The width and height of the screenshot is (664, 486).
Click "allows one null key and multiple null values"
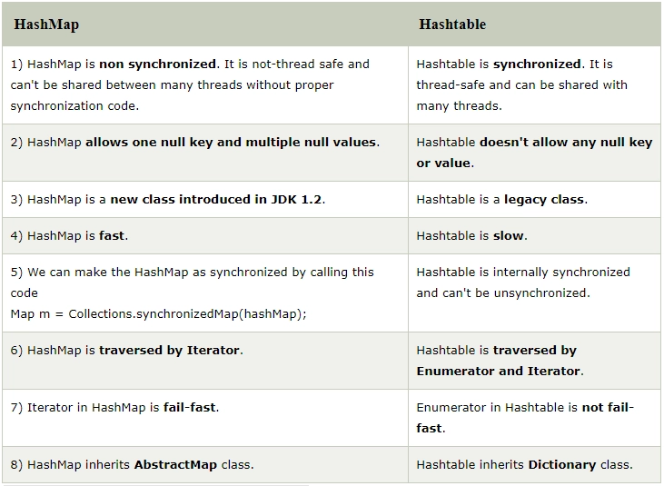point(232,142)
